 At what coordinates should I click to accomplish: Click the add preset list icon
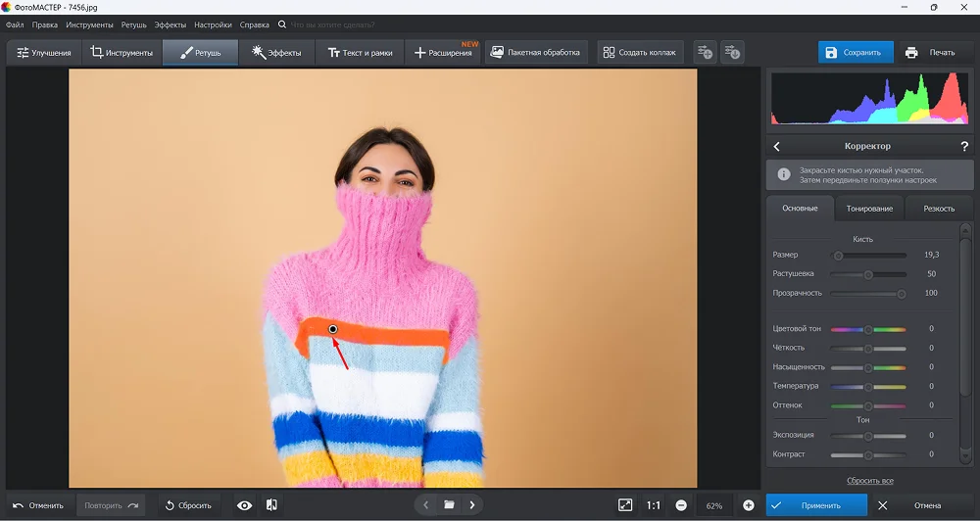point(705,53)
